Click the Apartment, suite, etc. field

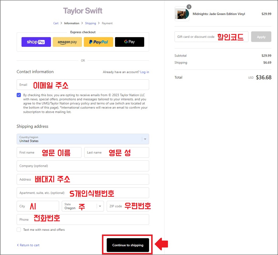tap(83, 193)
